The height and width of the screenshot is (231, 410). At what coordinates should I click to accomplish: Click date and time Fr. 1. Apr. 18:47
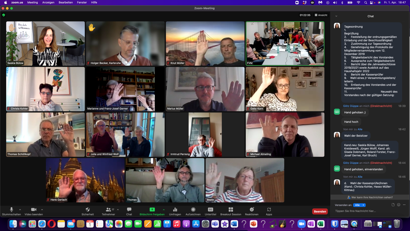395,3
